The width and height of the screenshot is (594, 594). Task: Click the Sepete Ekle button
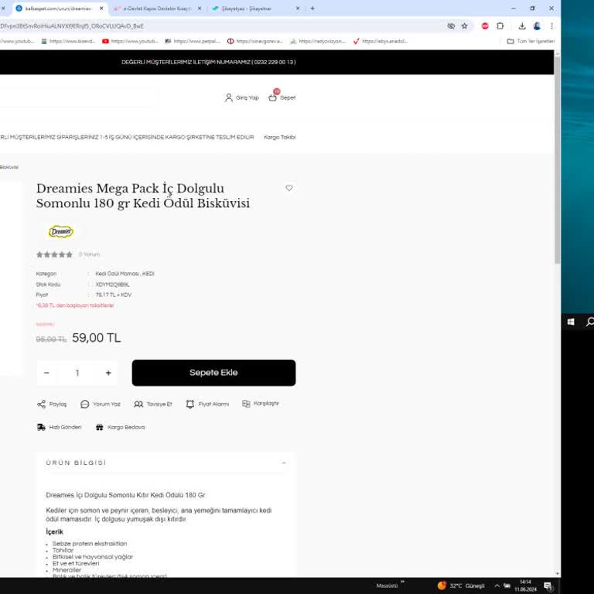[213, 373]
